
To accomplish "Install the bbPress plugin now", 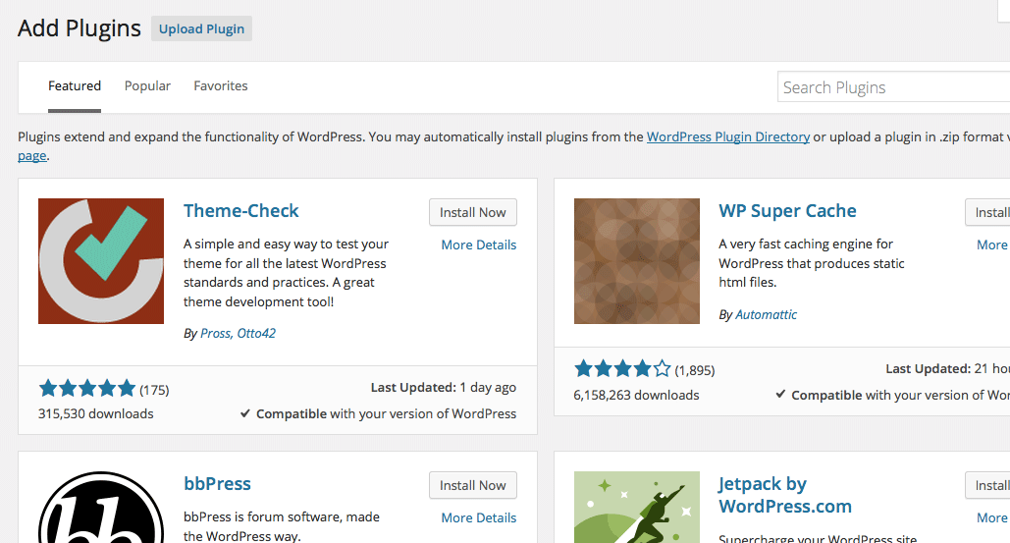I will point(473,486).
